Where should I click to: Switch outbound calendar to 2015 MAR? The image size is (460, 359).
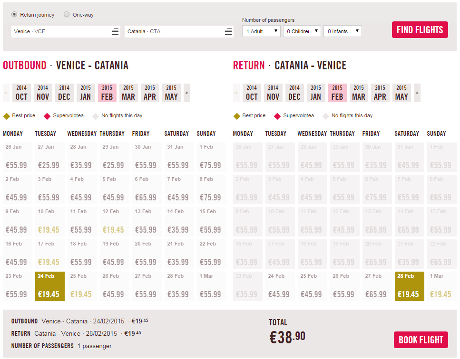(128, 93)
